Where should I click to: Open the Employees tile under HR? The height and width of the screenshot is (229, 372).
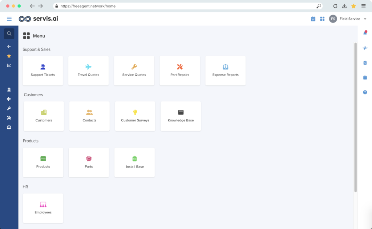click(x=43, y=208)
